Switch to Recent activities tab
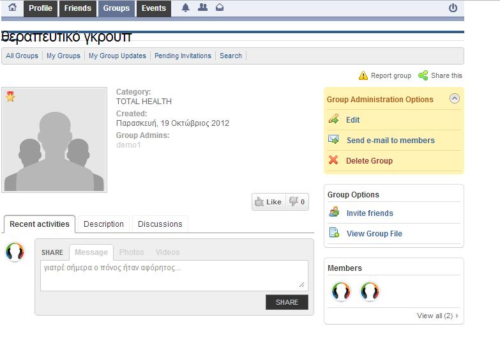 pyautogui.click(x=40, y=224)
